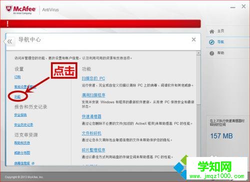Click the copyright text in footer
Image resolution: width=250 pixels, height=182 pixels.
click(x=24, y=177)
